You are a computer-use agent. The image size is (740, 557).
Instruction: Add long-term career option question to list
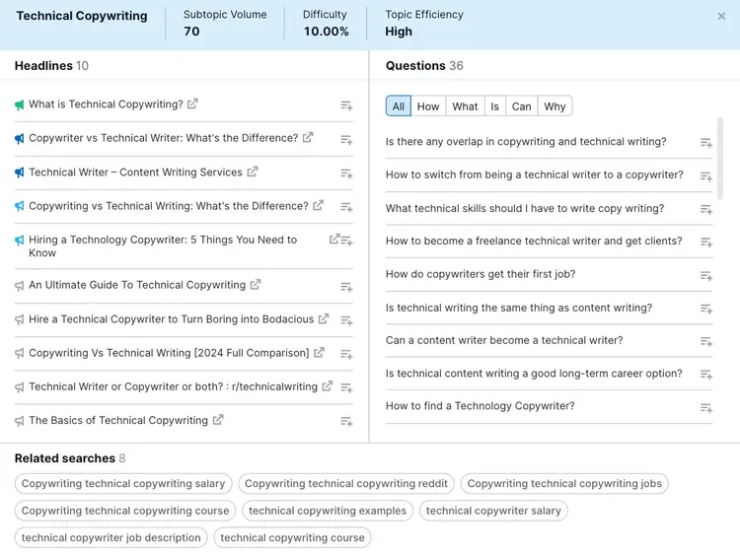(706, 375)
